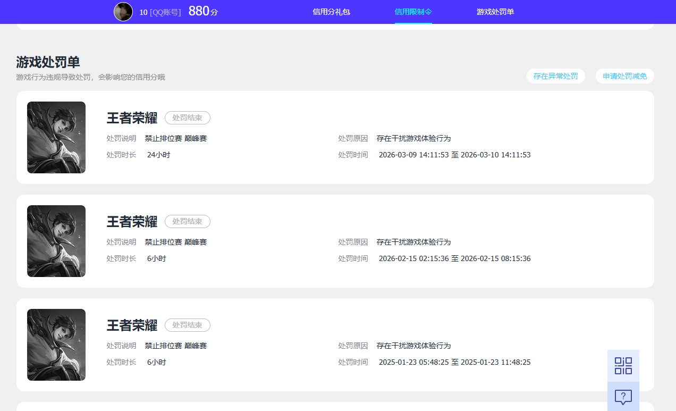Screen dimensions: 676x411
Task: Click 禁止排位赛 巅峰赛 in the 2026-02-15 card
Action: [175, 242]
